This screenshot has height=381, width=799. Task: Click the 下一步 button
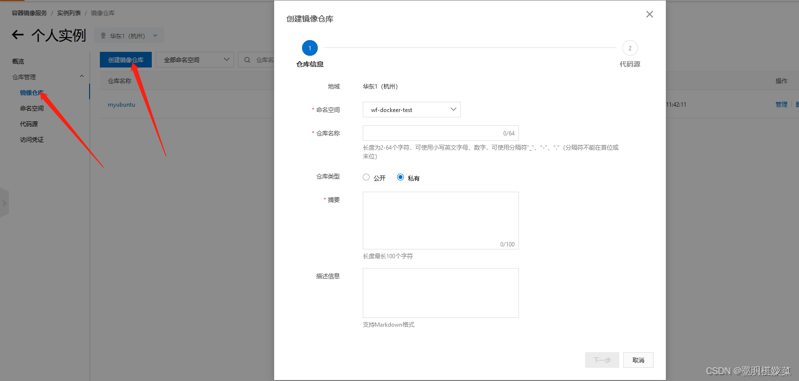[602, 360]
